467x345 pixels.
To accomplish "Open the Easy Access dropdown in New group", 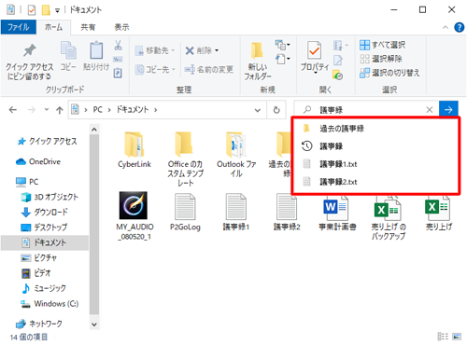I will pyautogui.click(x=283, y=59).
